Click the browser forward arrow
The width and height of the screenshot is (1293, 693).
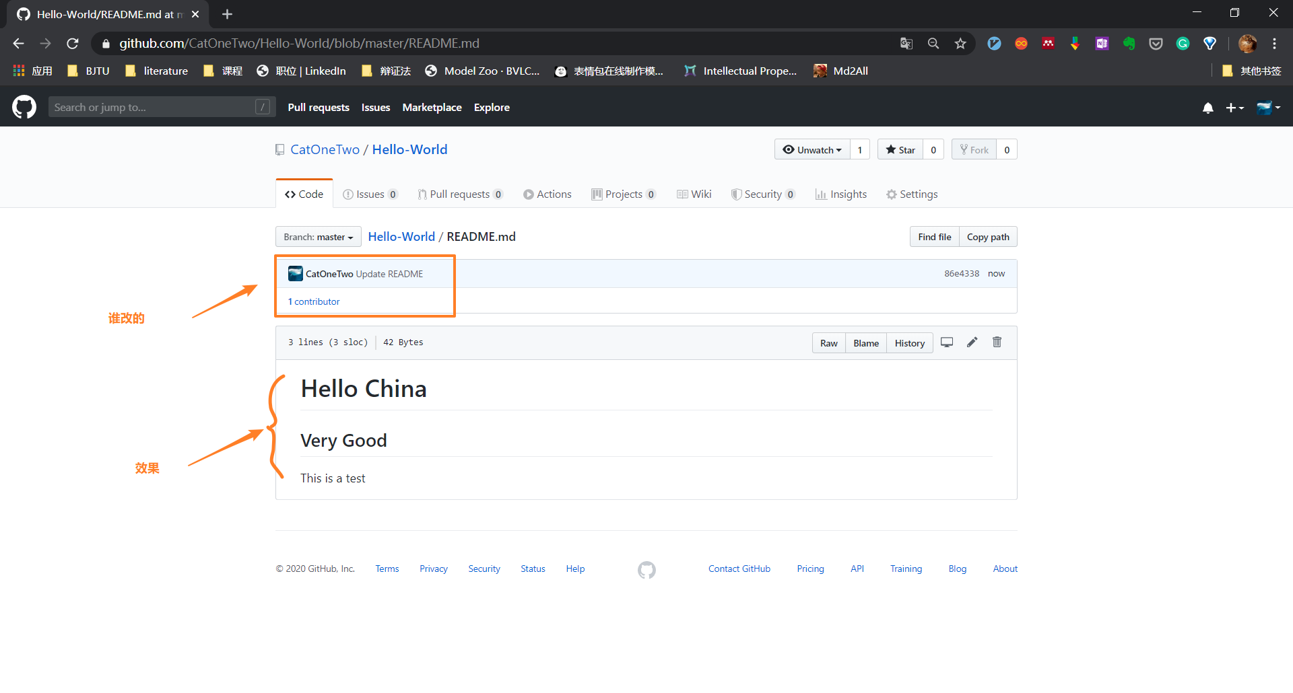point(45,44)
